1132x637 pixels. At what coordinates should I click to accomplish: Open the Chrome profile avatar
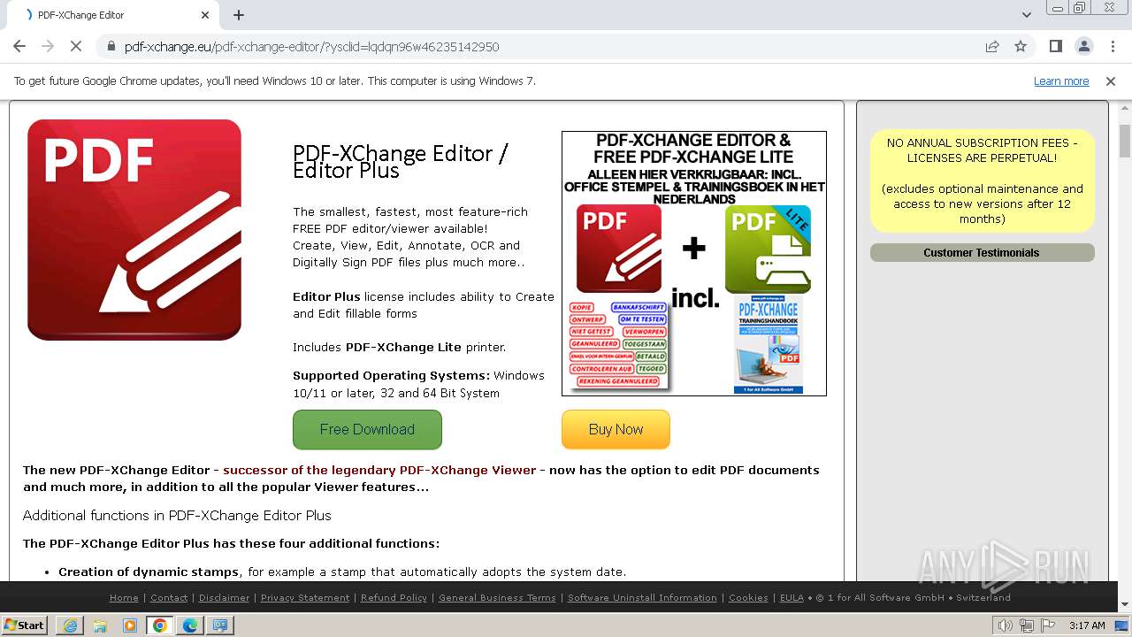(x=1083, y=46)
